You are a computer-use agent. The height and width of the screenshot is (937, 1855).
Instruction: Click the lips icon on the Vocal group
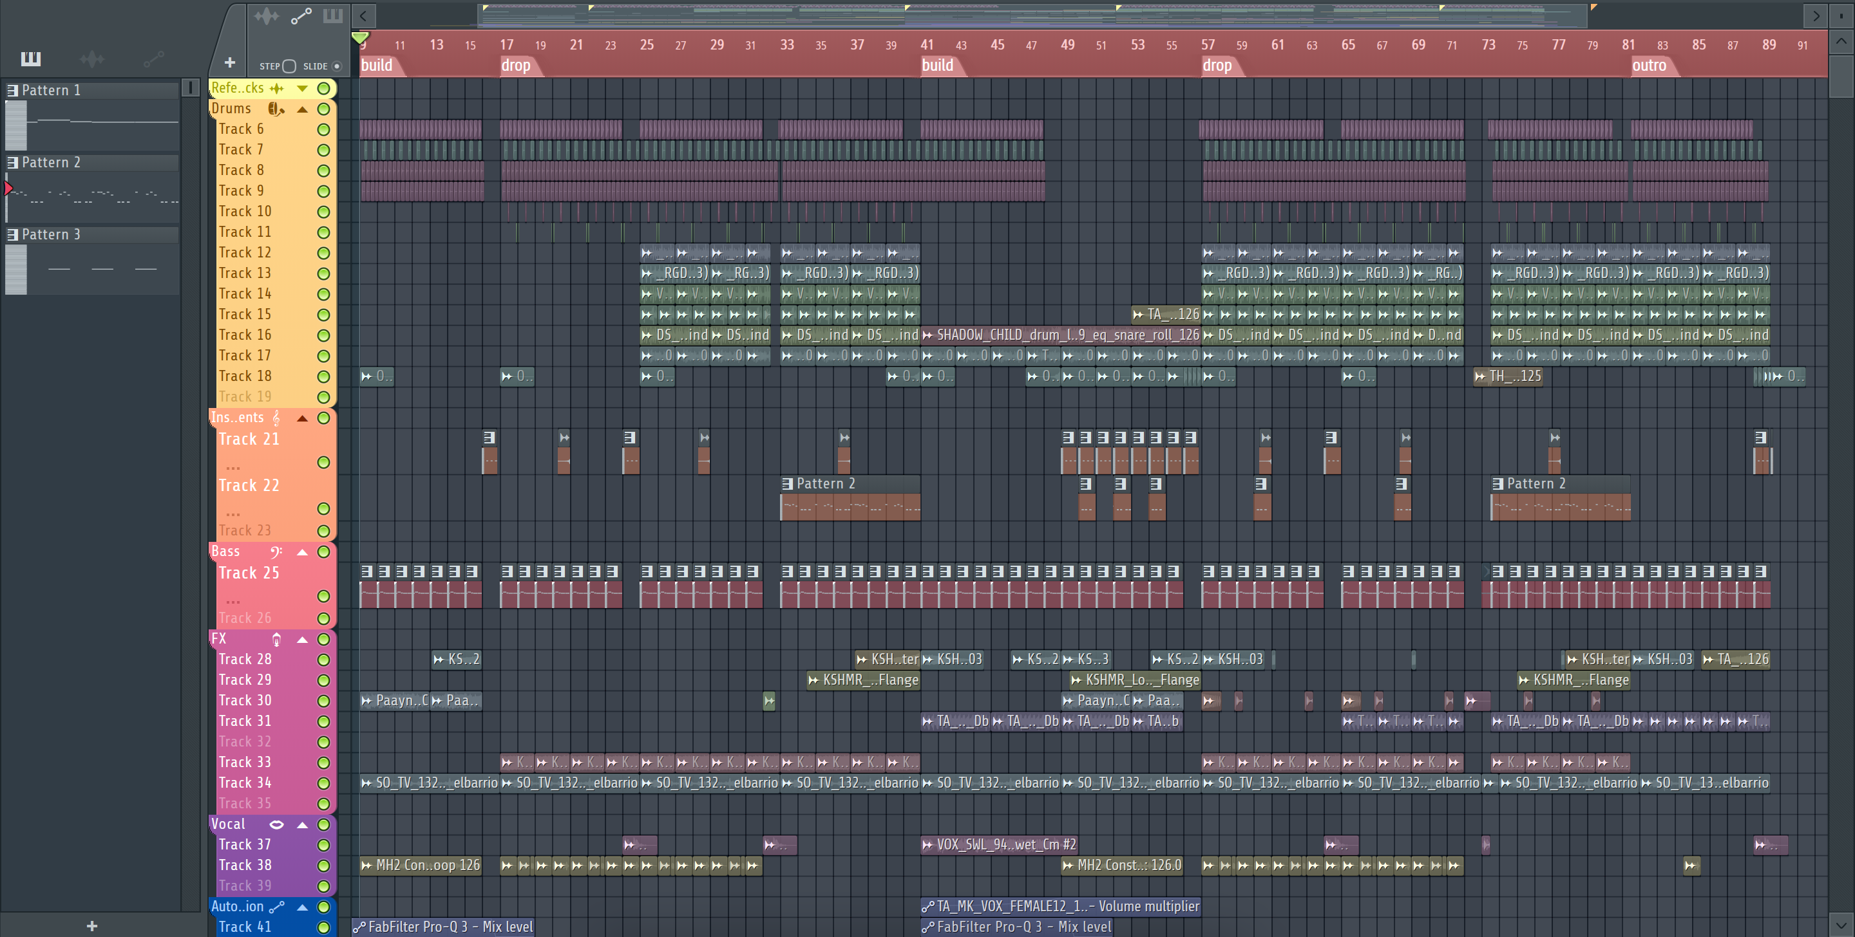click(276, 824)
